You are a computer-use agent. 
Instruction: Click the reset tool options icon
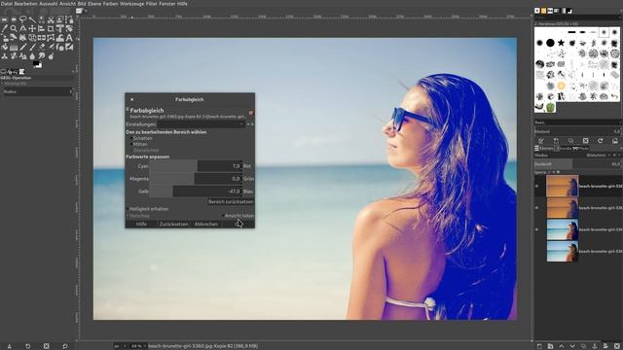point(65,346)
